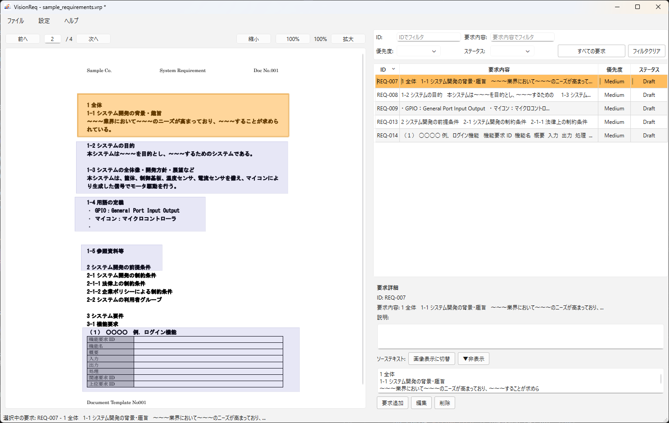Zoom in using the 拡大 button
This screenshot has width=669, height=423.
click(348, 39)
